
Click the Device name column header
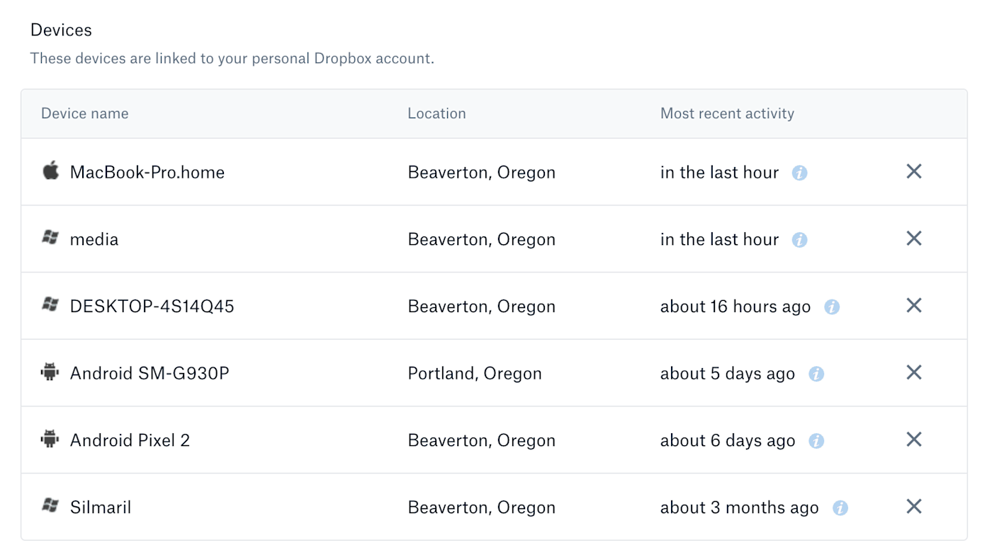click(x=85, y=113)
